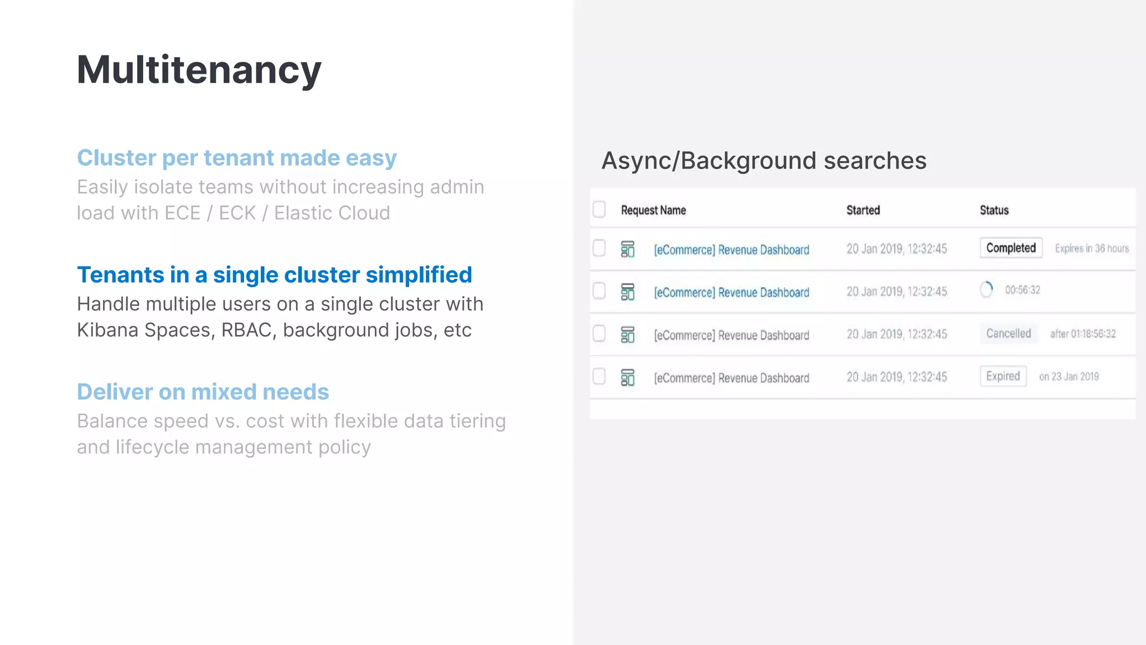Click the loading spinner beside 00:56:32
The height and width of the screenshot is (645, 1146).
[987, 289]
